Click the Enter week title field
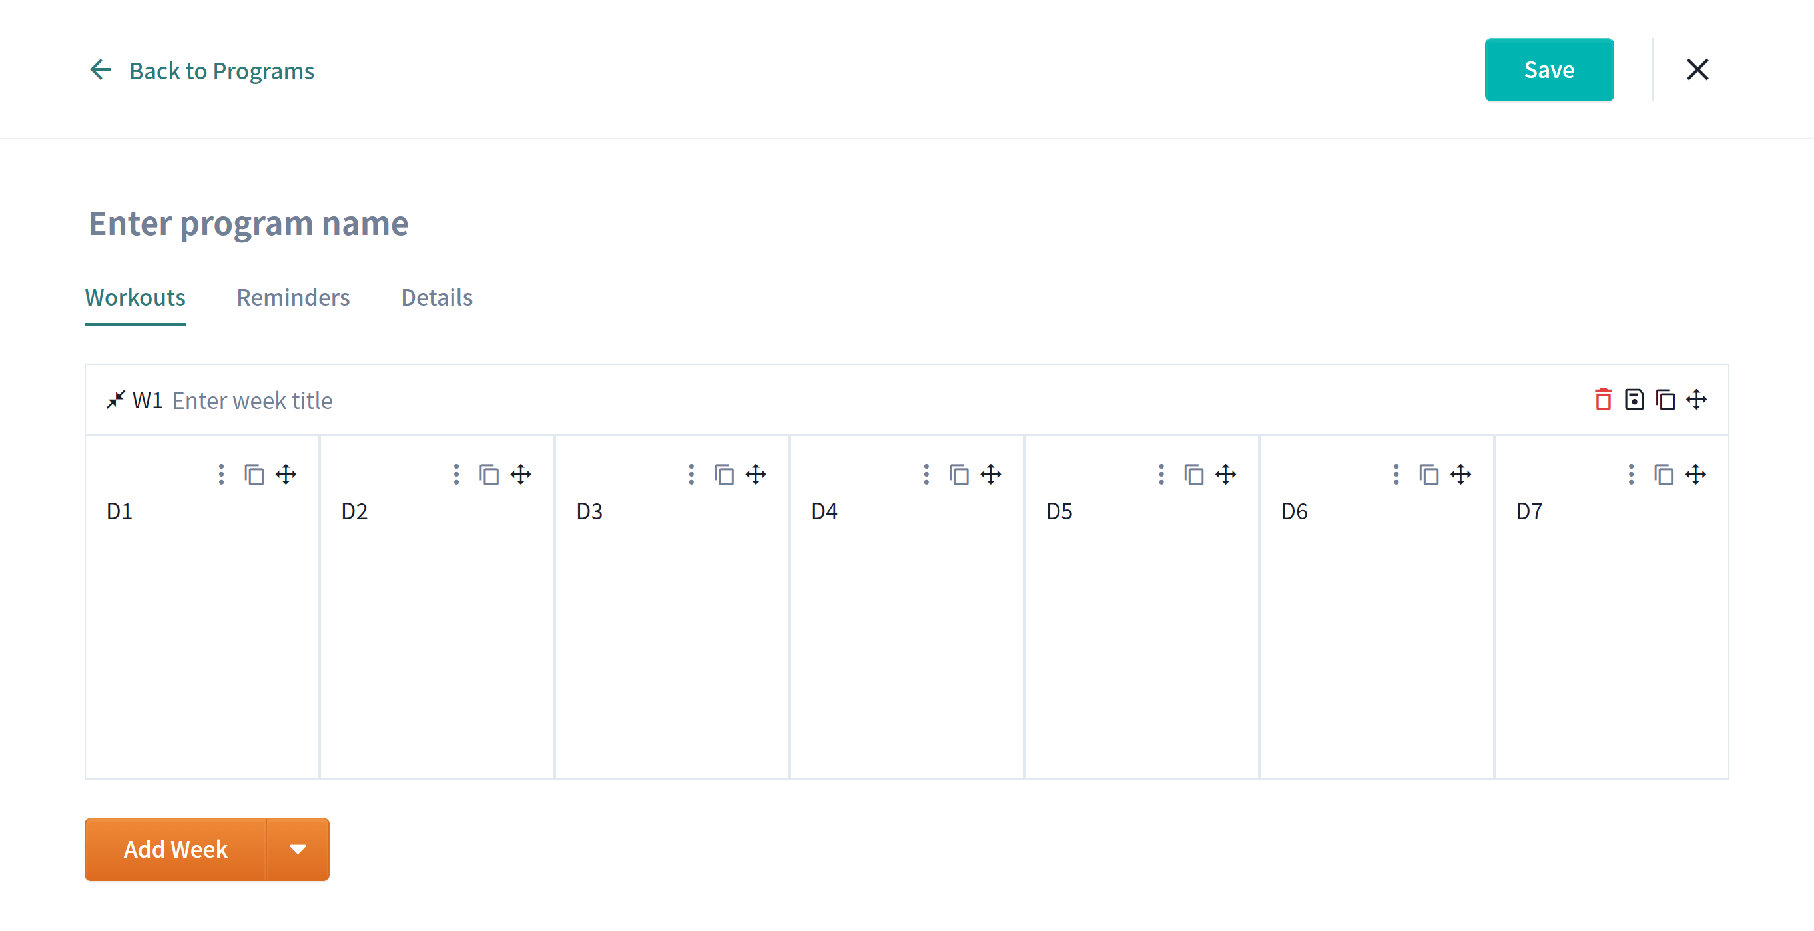Screen dimensions: 1814x931 (x=252, y=400)
